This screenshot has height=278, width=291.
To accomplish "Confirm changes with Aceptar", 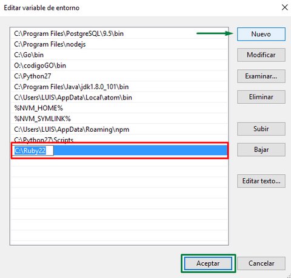I will pos(208,263).
